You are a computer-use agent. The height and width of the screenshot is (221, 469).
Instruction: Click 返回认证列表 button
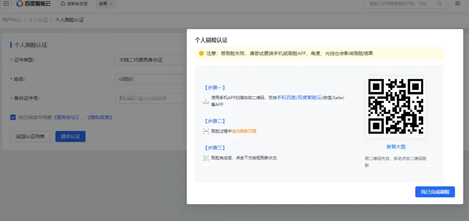tap(30, 136)
